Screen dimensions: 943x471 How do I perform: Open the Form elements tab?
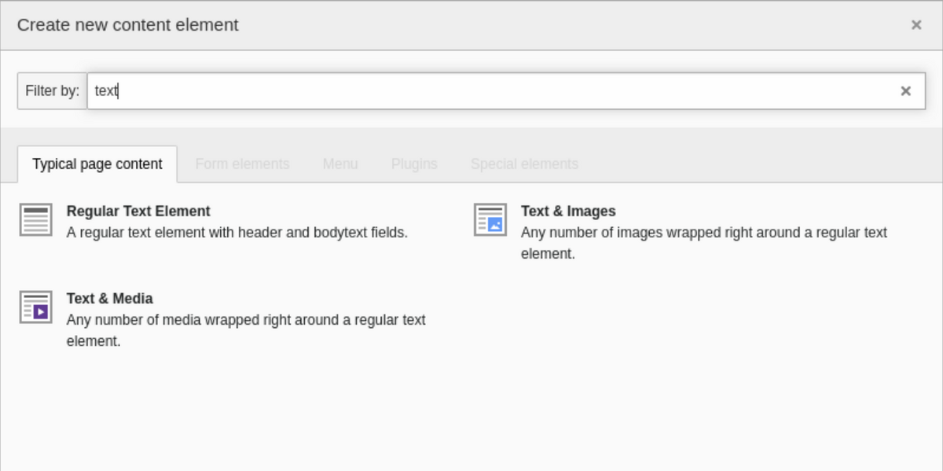click(242, 164)
